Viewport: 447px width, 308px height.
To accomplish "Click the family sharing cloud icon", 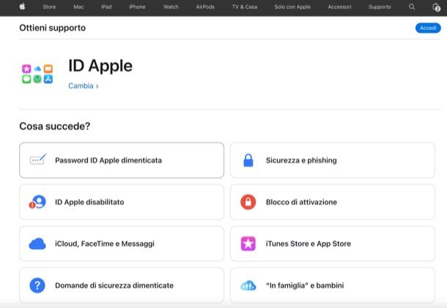I will click(x=248, y=285).
